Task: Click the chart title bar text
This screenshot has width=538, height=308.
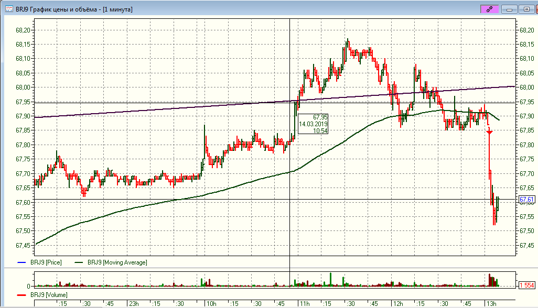Action: pos(74,9)
